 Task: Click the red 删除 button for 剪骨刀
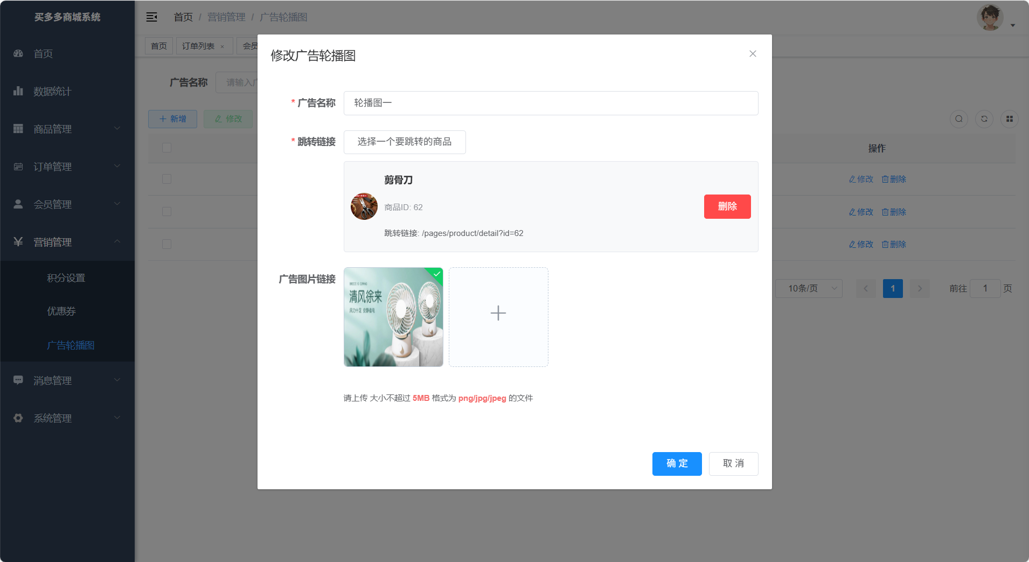[x=727, y=206]
